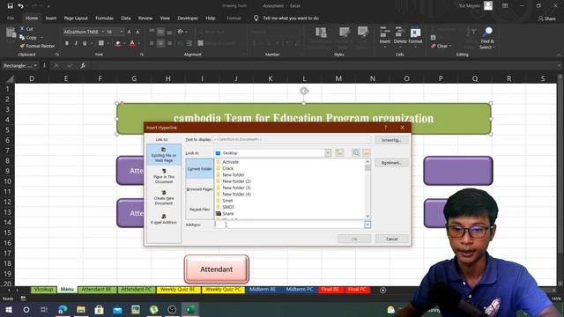Select New folder (2) in file list

coord(236,181)
